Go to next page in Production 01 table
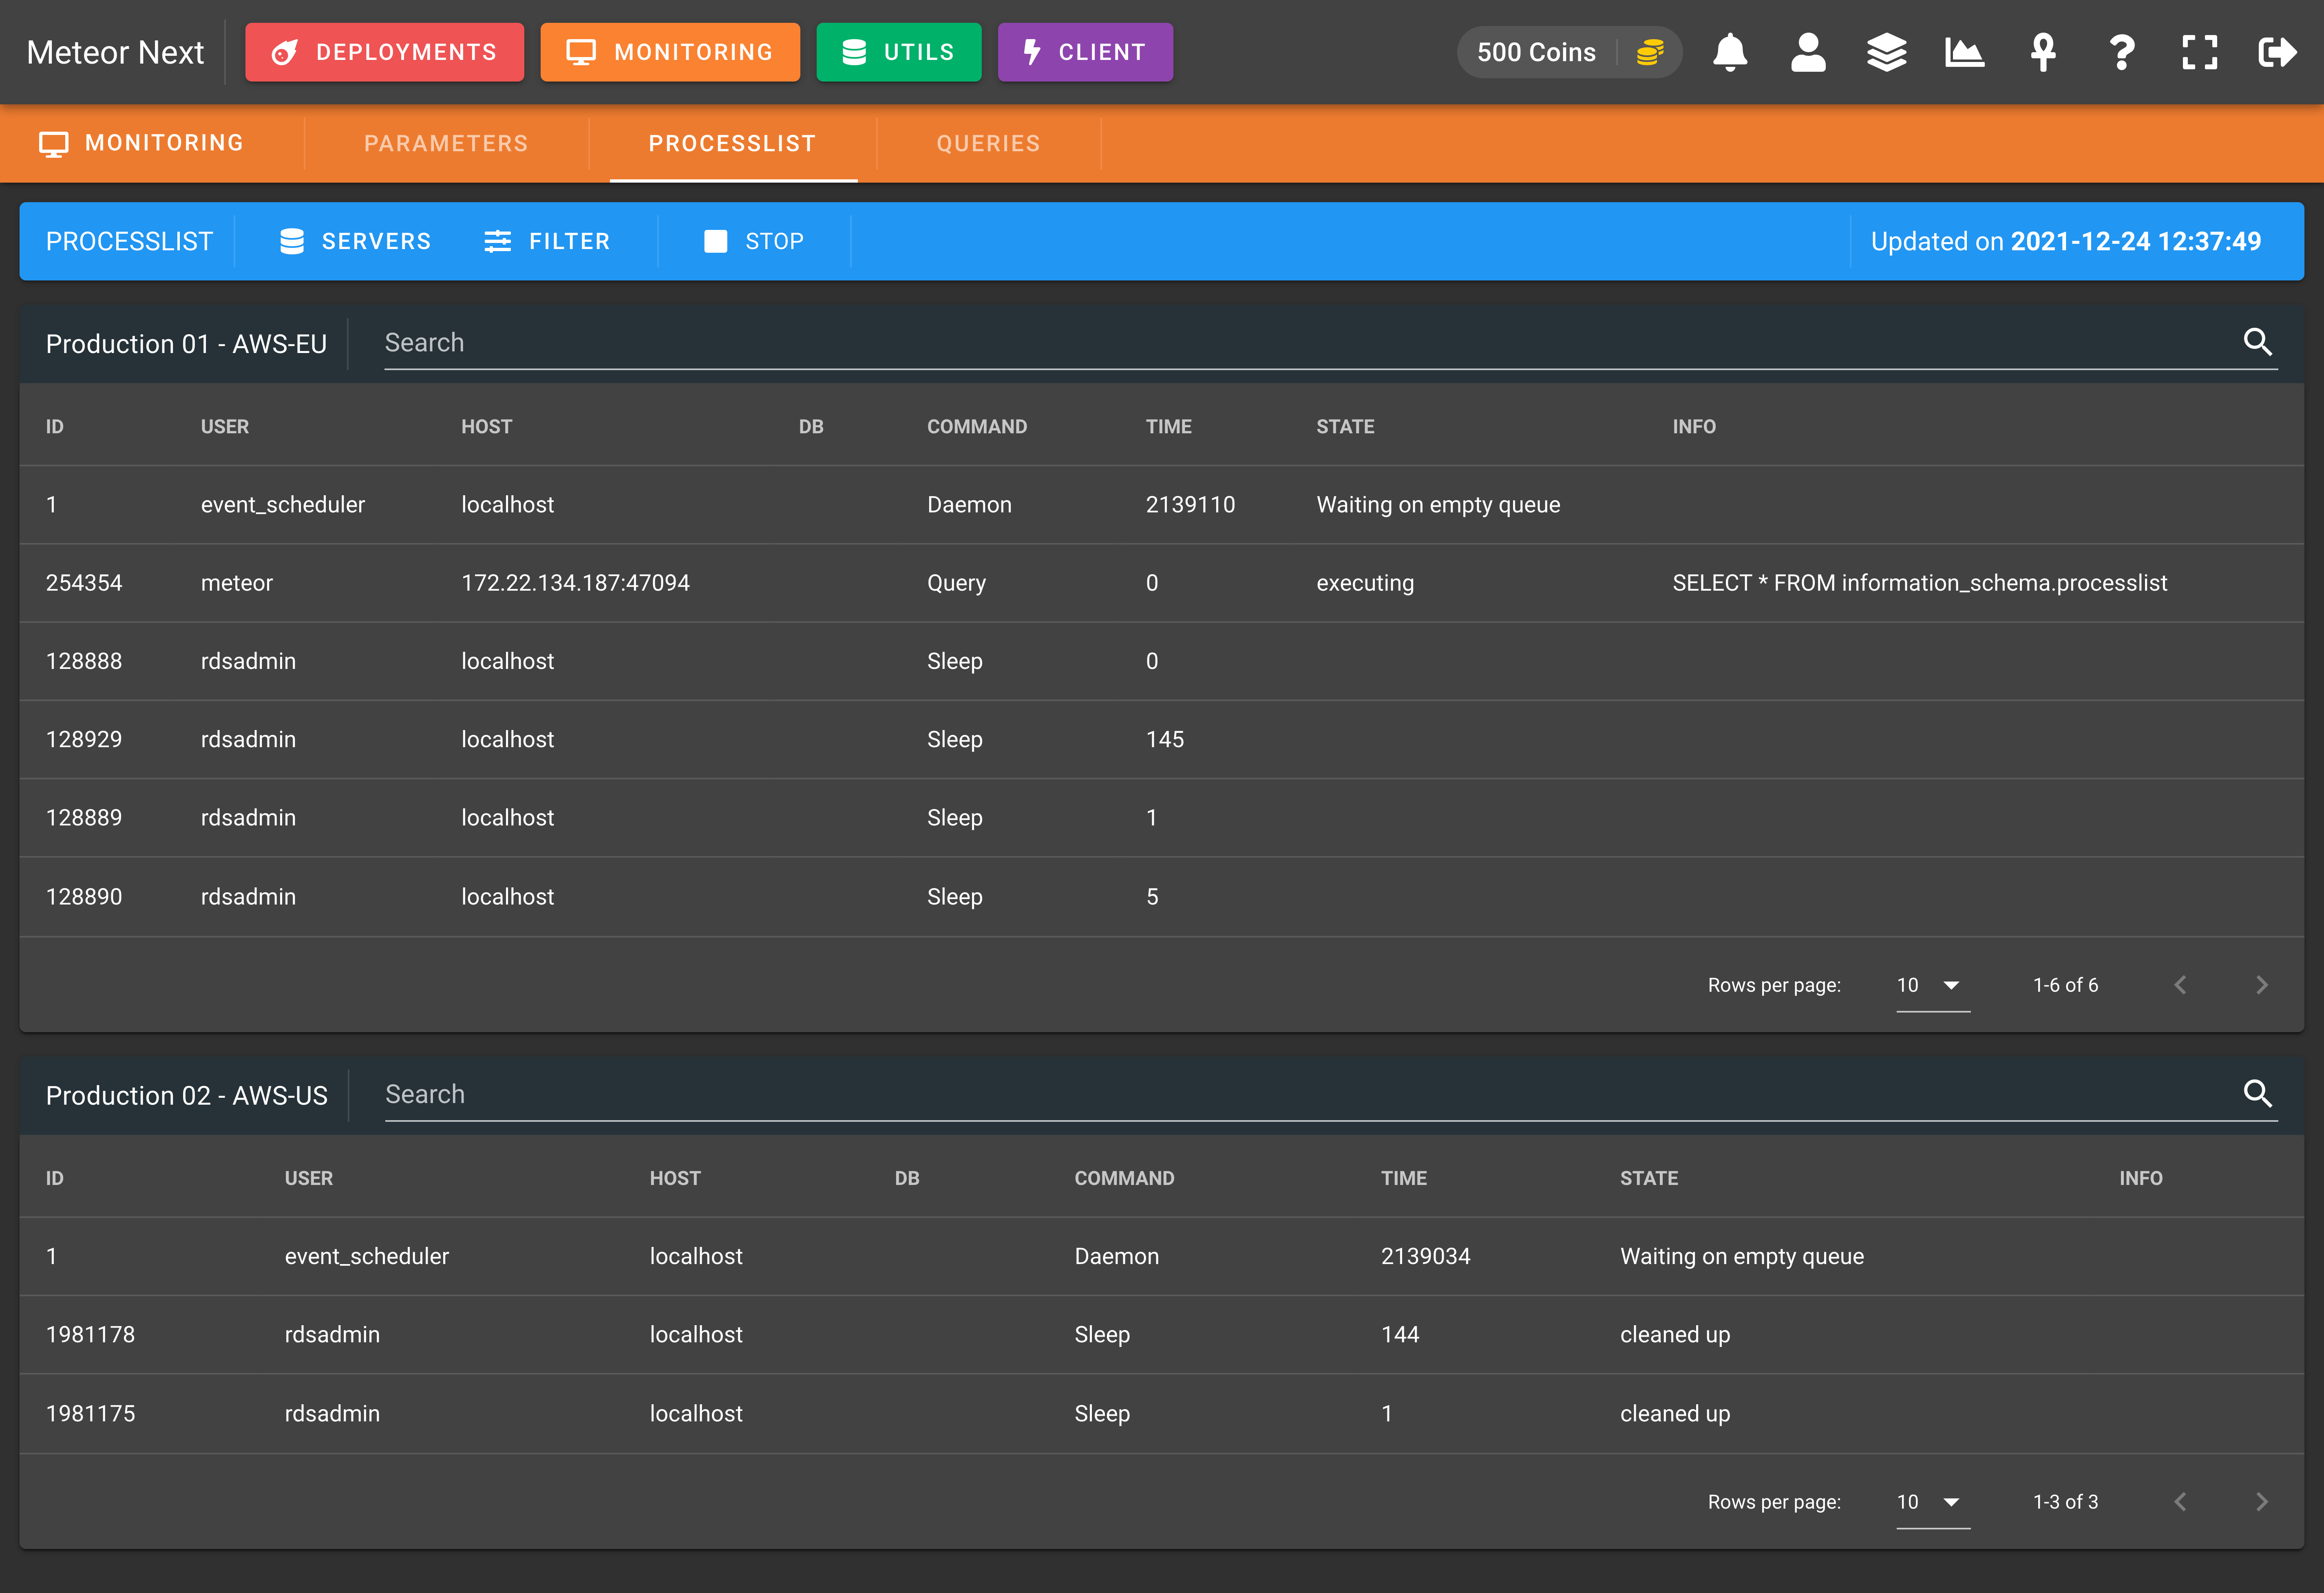 pyautogui.click(x=2262, y=985)
